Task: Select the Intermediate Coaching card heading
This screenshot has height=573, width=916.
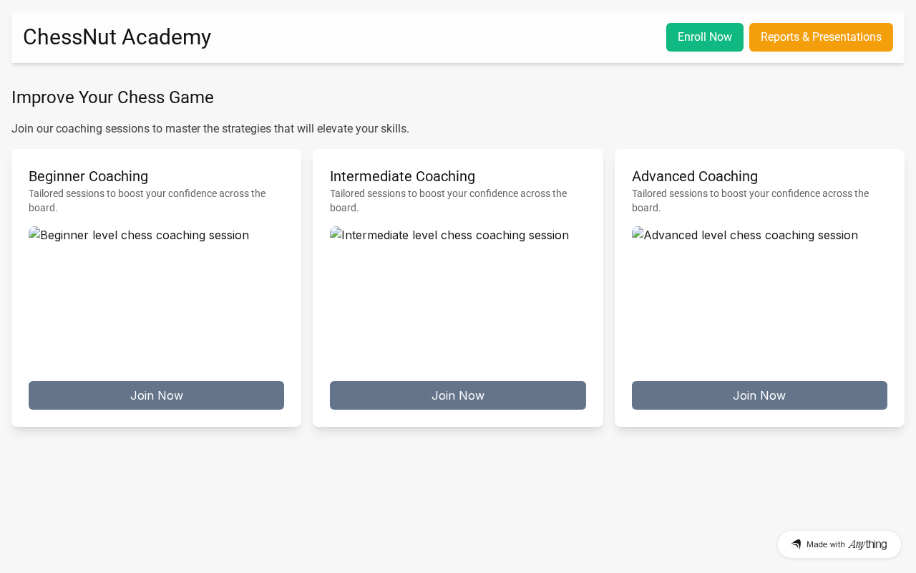Action: pos(402,176)
